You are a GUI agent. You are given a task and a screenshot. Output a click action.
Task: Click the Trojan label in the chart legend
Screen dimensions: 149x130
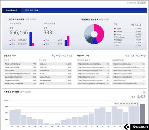(119, 29)
